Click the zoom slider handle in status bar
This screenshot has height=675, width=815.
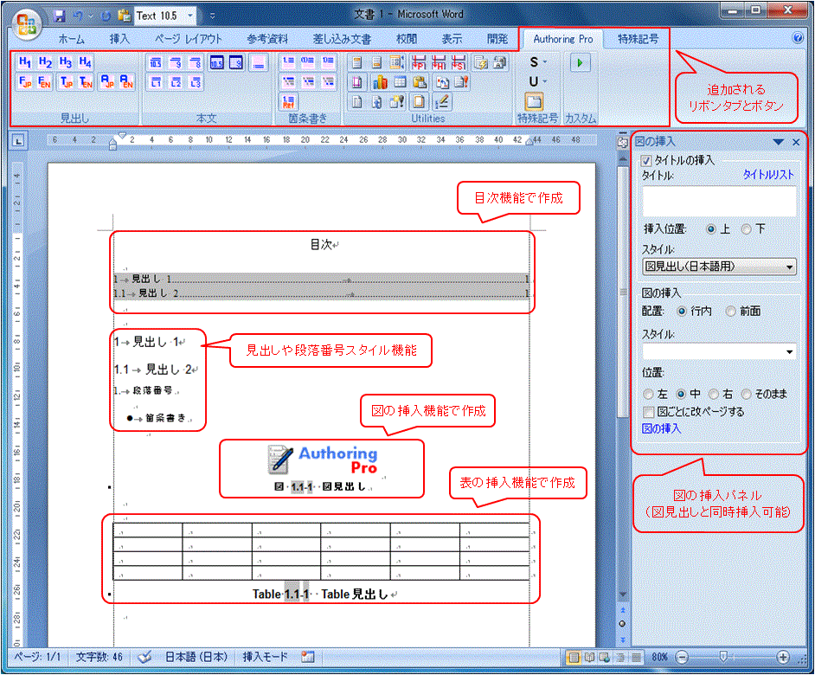click(724, 657)
